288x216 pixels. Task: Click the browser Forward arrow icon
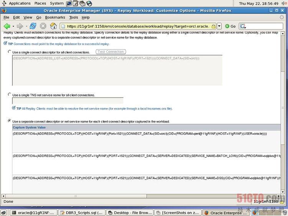(20, 26)
